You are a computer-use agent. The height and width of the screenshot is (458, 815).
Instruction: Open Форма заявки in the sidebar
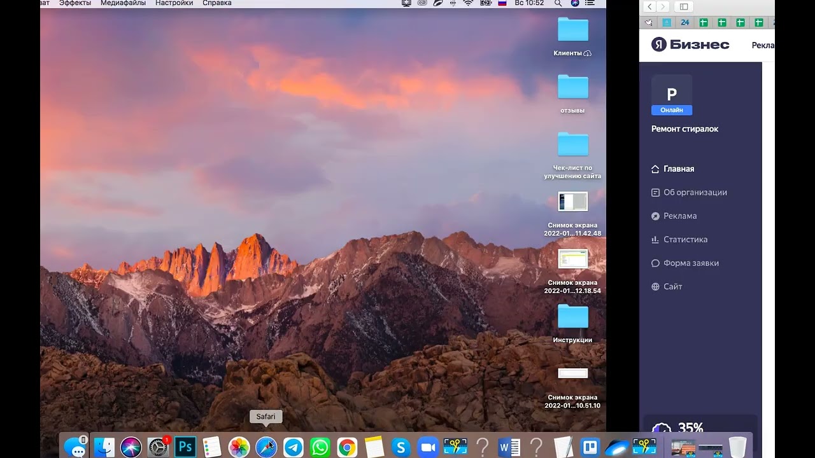[x=691, y=263]
